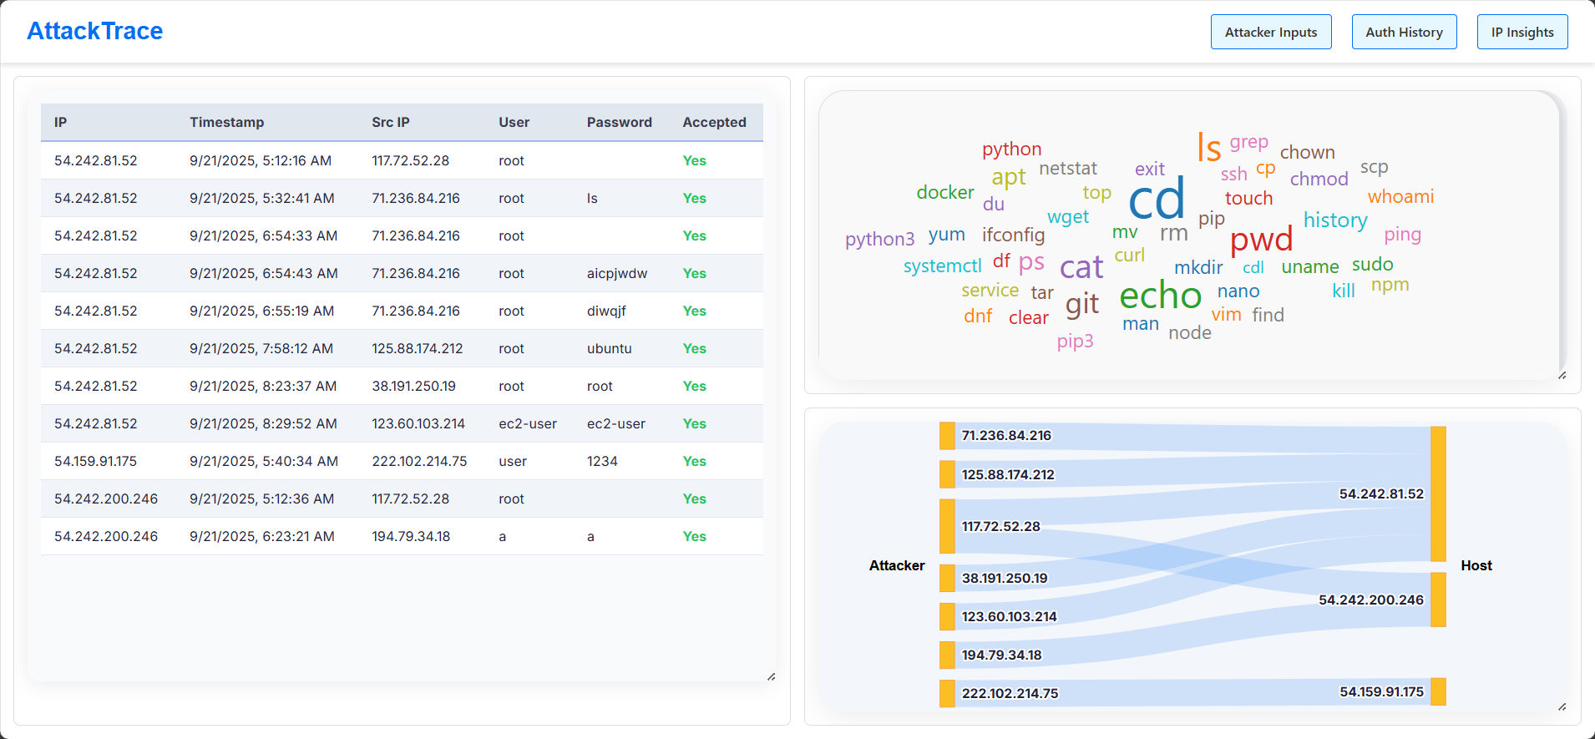1595x739 pixels.
Task: Select the ec2-user login row
Action: click(402, 423)
